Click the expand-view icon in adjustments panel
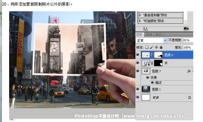The height and width of the screenshot is (122, 203). 145,29
